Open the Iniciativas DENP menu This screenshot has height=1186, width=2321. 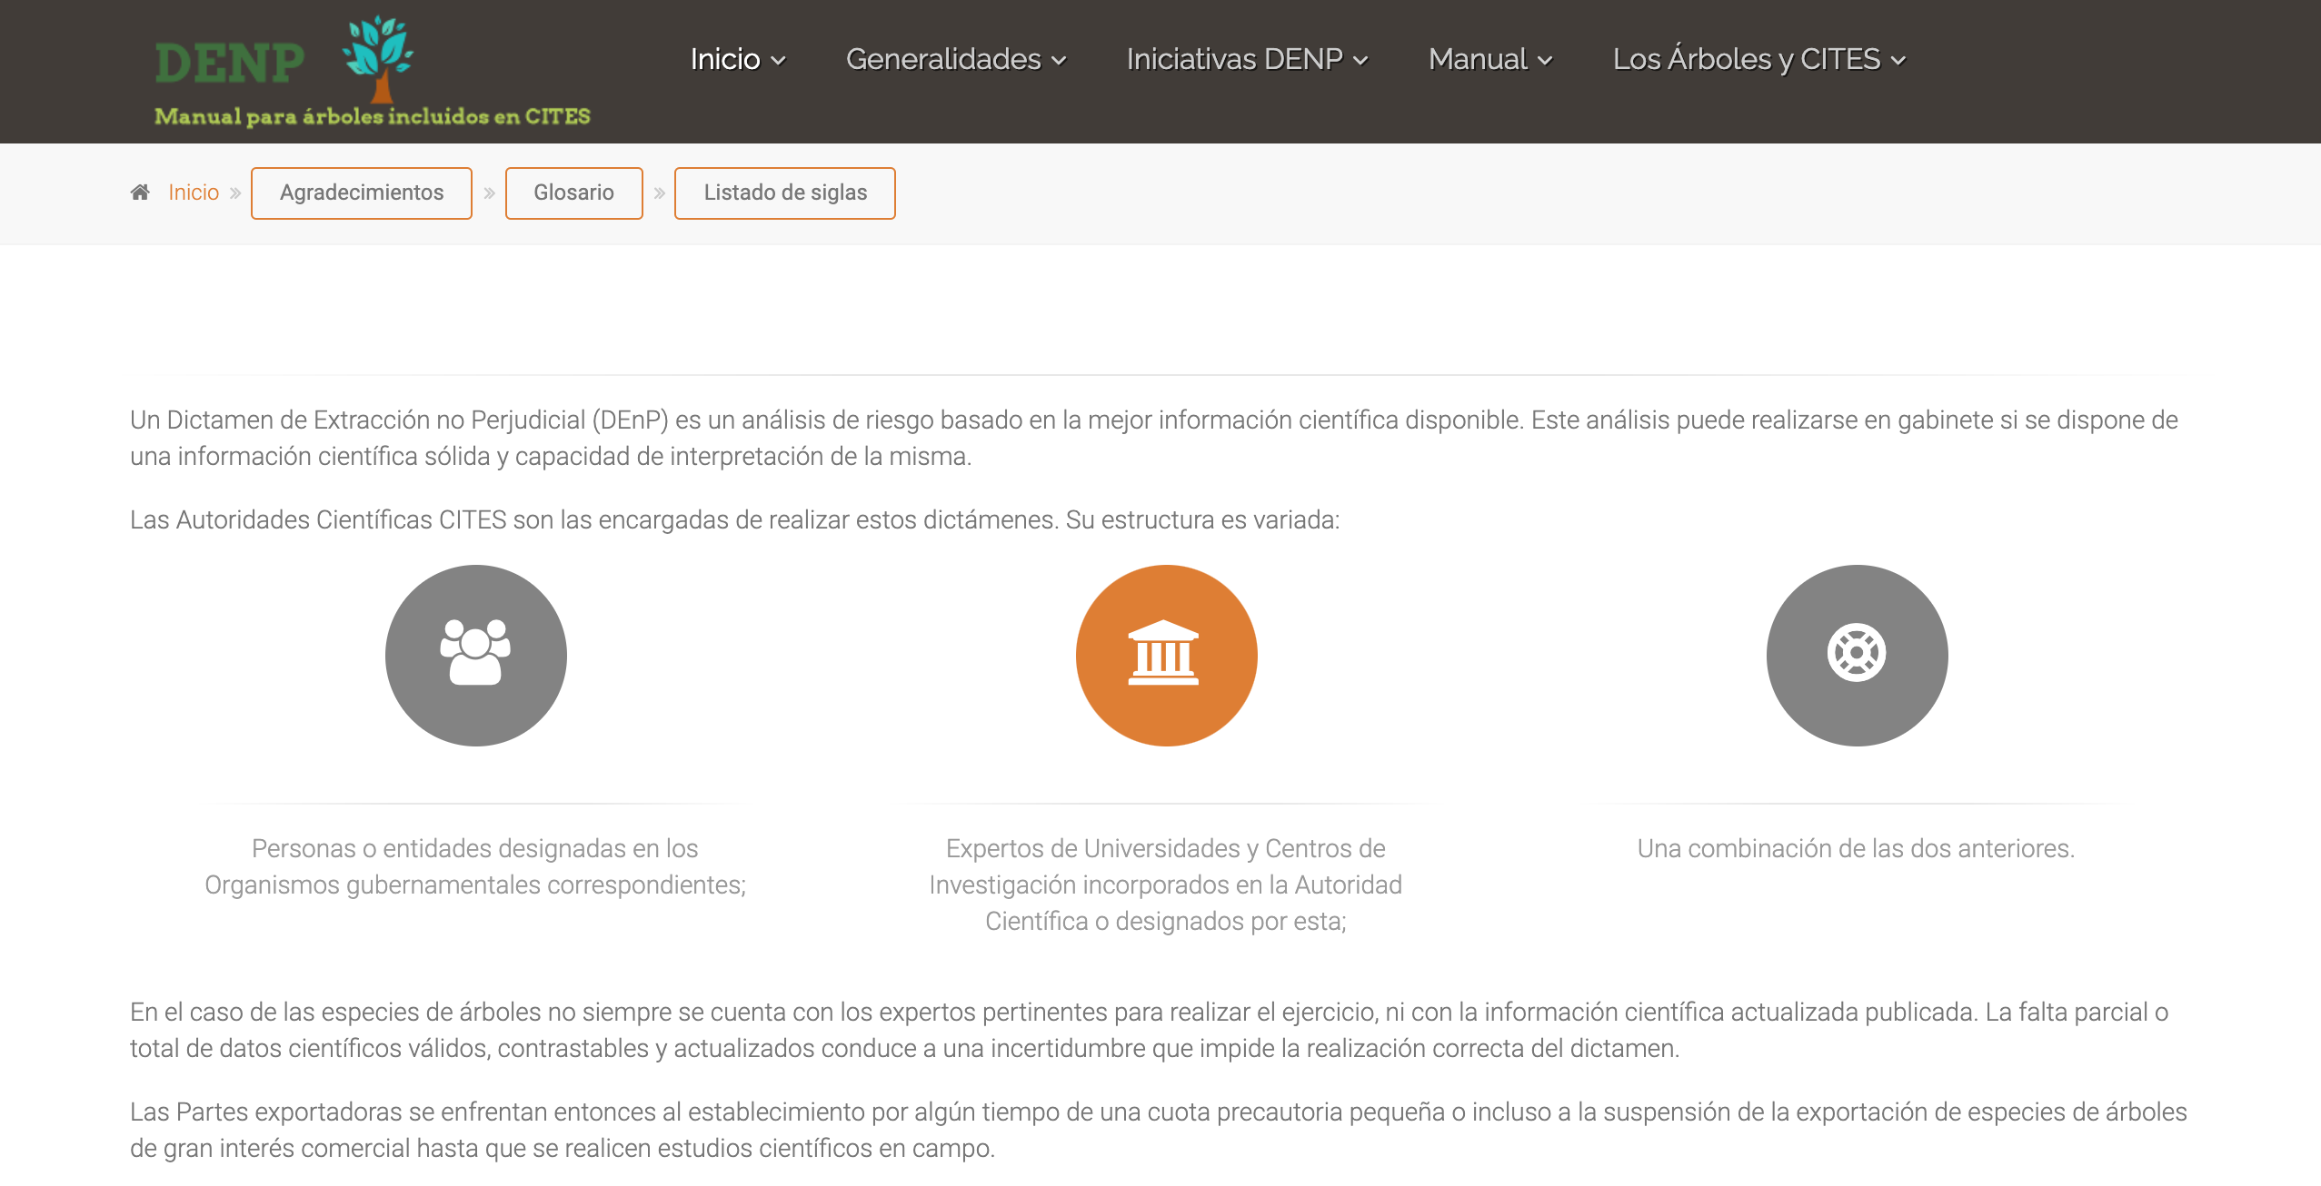coord(1248,59)
